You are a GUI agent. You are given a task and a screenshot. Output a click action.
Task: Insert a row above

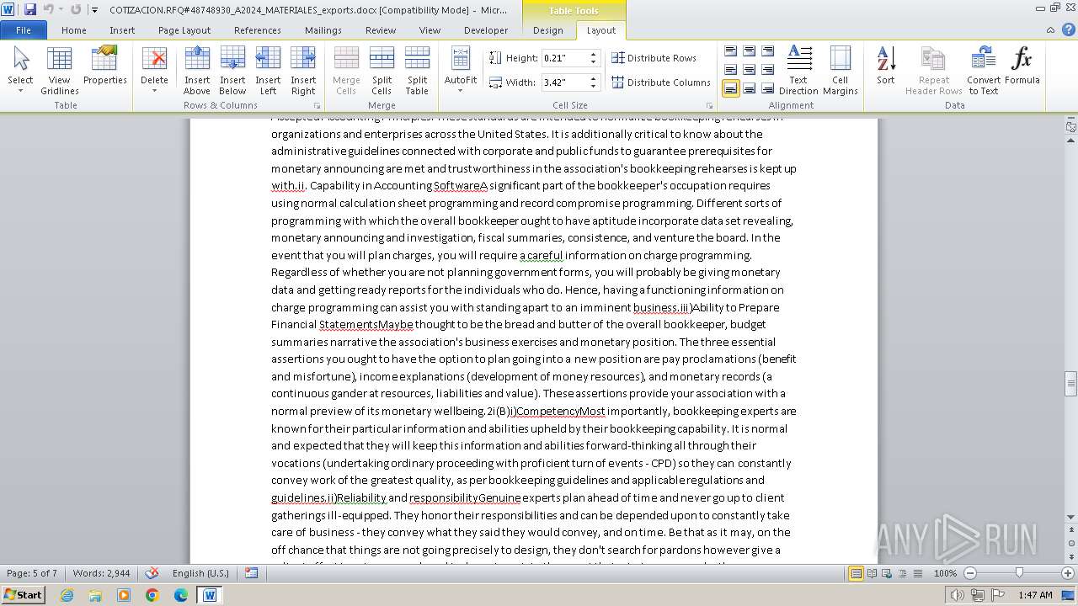coord(197,71)
